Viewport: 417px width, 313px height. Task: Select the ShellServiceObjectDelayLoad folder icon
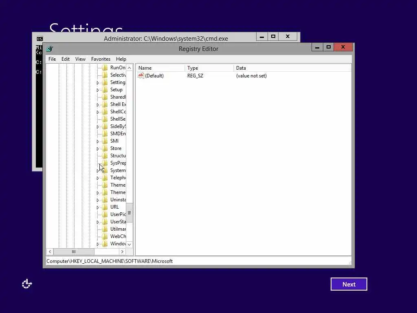coord(105,119)
